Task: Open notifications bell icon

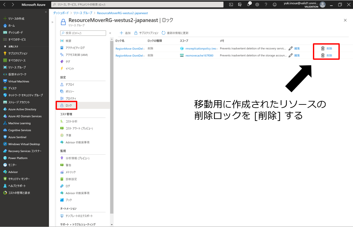Action: tap(249, 4)
